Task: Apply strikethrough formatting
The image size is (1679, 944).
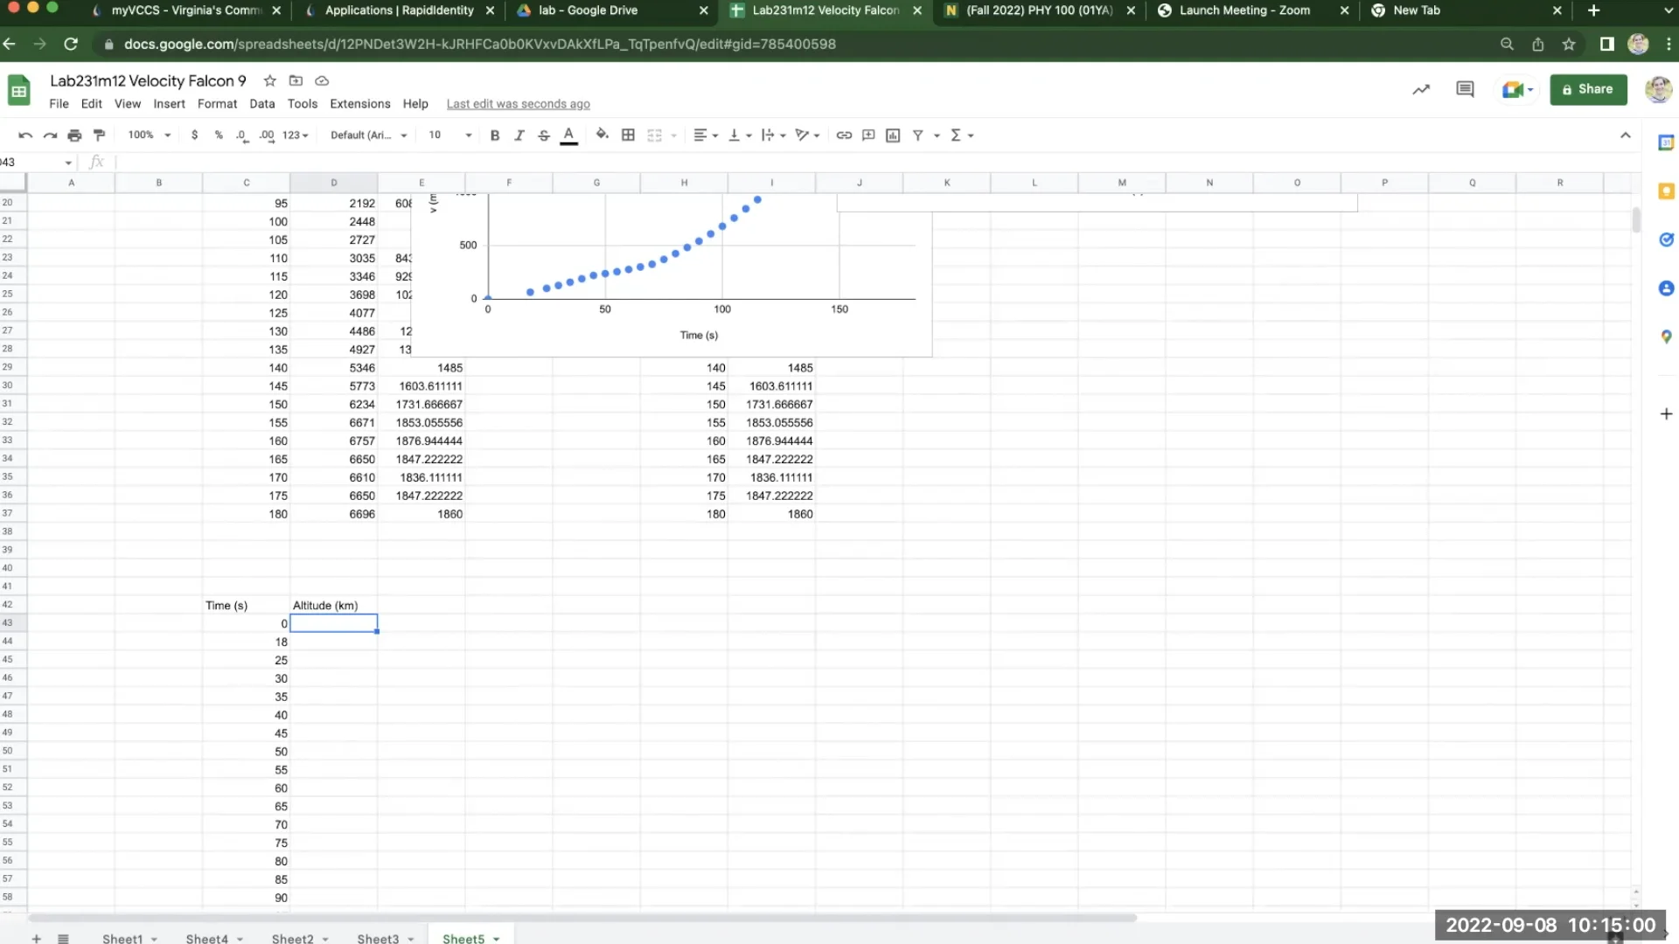Action: coord(543,135)
